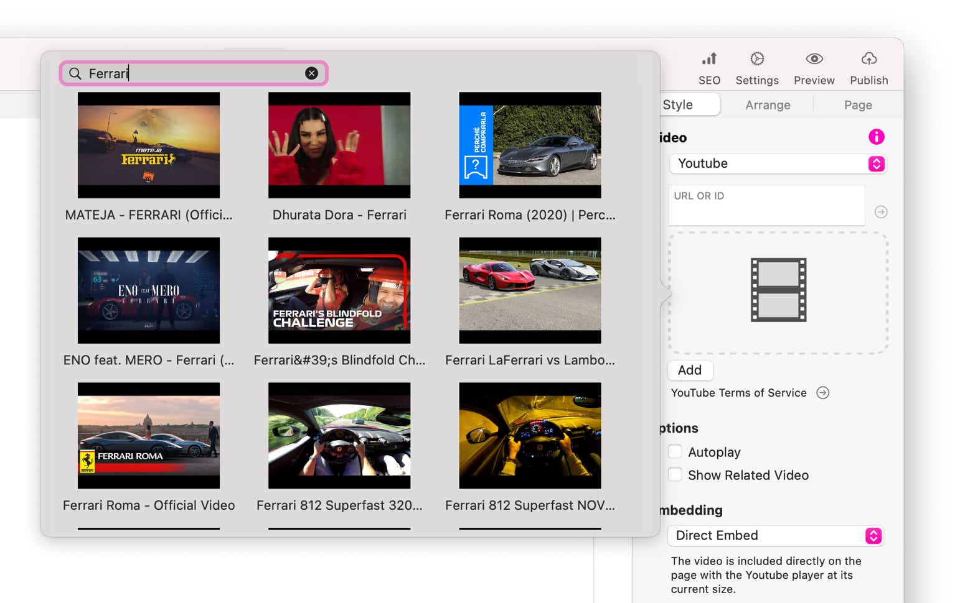Image resolution: width=960 pixels, height=603 pixels.
Task: Click the Add button
Action: click(690, 370)
